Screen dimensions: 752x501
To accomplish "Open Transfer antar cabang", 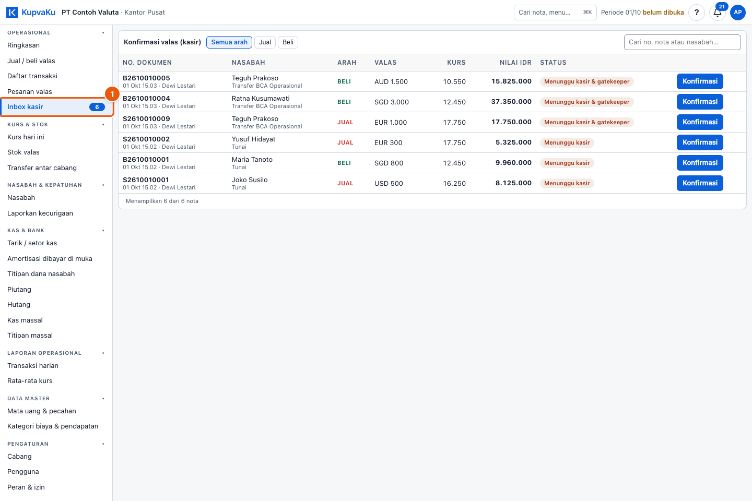I will [56, 168].
